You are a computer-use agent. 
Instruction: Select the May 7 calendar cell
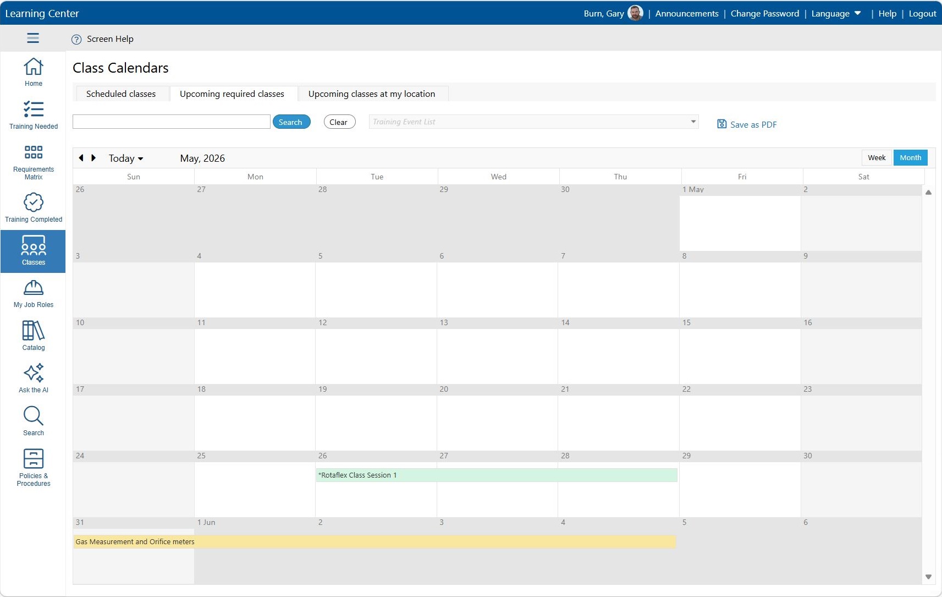pos(619,284)
